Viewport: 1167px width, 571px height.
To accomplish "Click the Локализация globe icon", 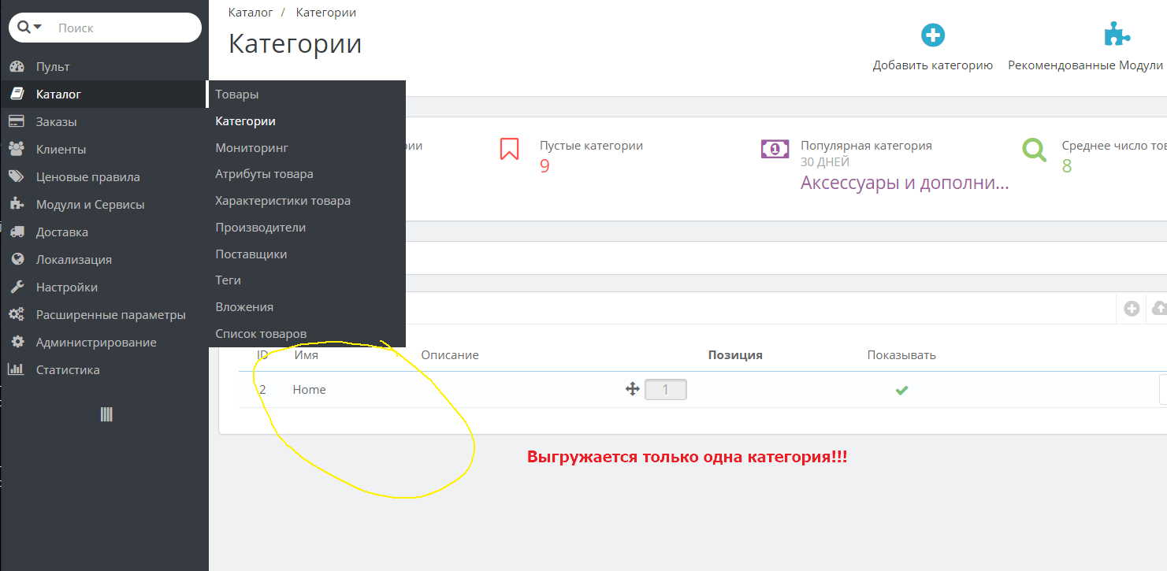I will tap(17, 259).
